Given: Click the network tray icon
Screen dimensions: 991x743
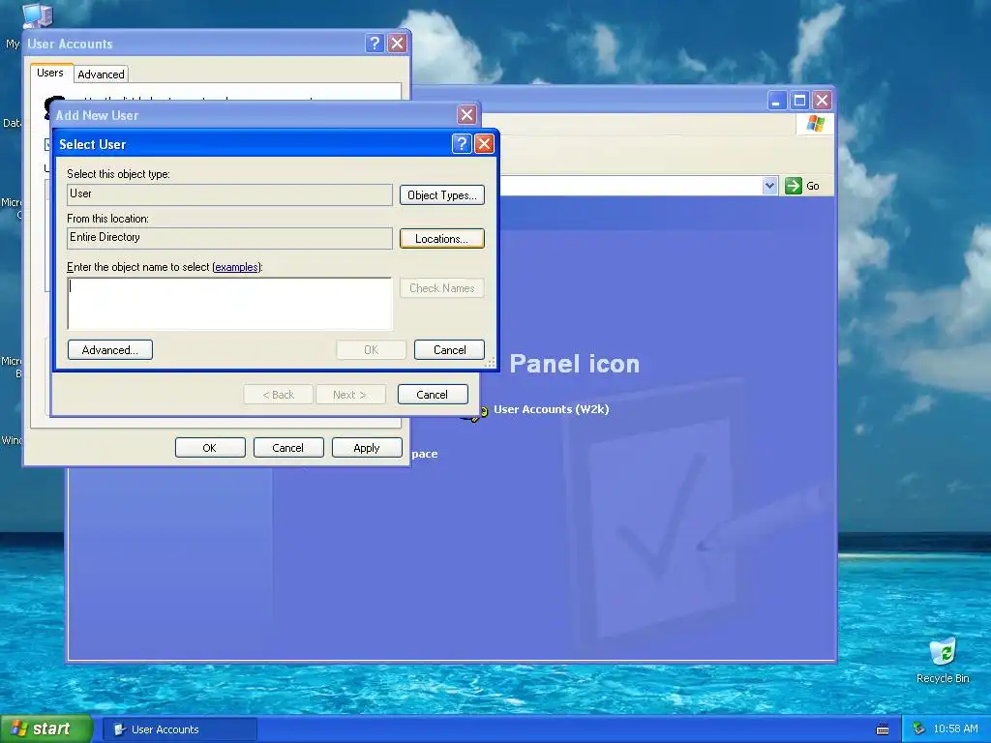Looking at the screenshot, I should [918, 729].
